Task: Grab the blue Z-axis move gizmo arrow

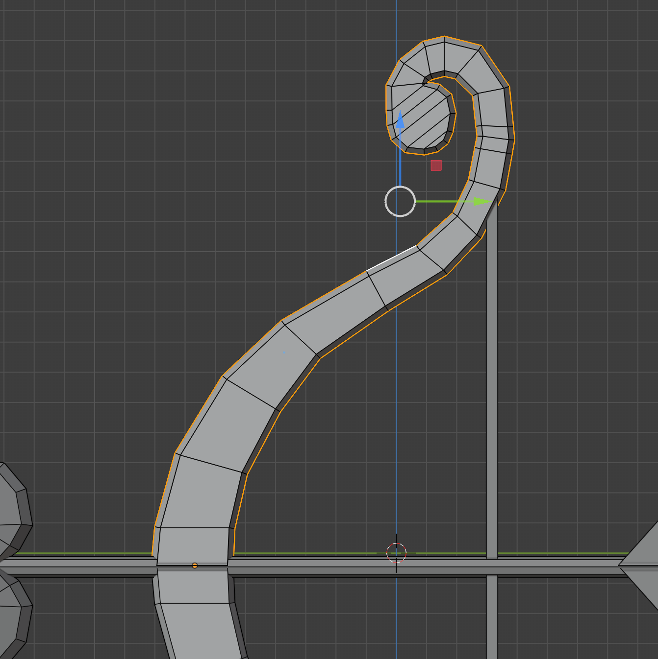Action: click(401, 120)
